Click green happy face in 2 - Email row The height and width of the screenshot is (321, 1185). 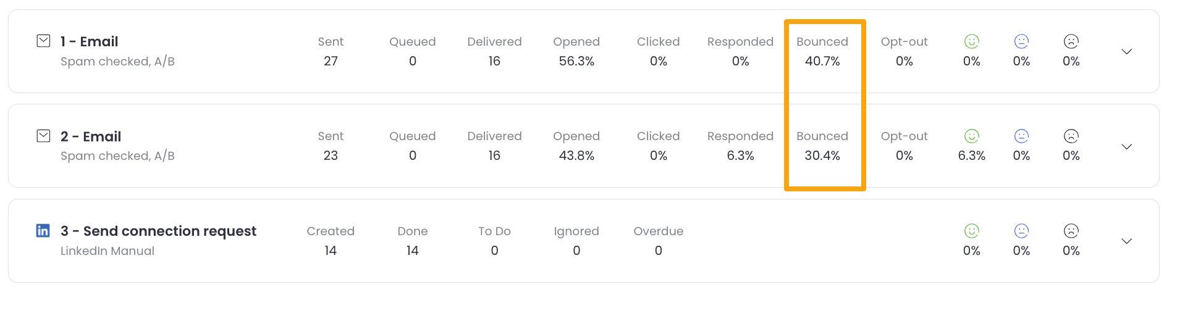971,136
